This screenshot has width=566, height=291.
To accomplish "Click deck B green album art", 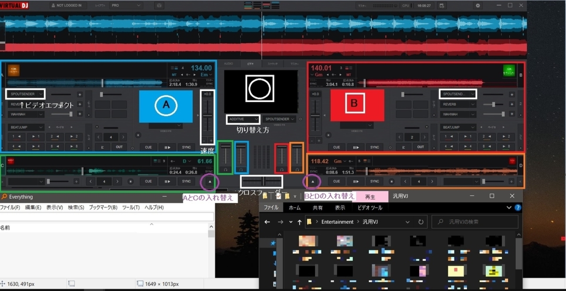I will (509, 70).
